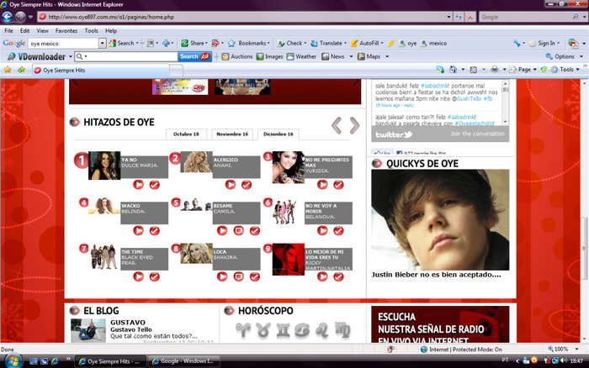This screenshot has height=368, width=589.
Task: Play Besame by Camila
Action: point(222,231)
